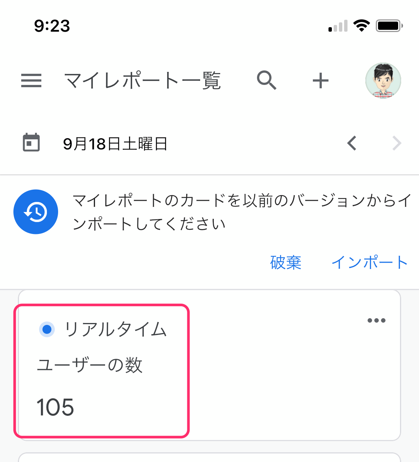Screen dimensions: 419x462
Task: Tap the plus icon to add a report
Action: (x=320, y=80)
